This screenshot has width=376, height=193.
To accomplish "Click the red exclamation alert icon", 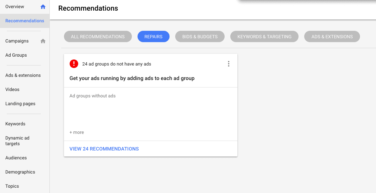I will 74,64.
